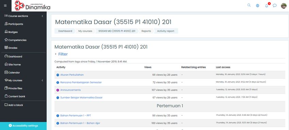
Task: Click the '72 views by 30 users' cell
Action: pos(165,82)
